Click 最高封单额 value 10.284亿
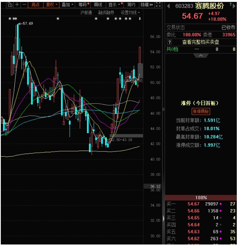The width and height of the screenshot is (237, 248). (x=213, y=137)
